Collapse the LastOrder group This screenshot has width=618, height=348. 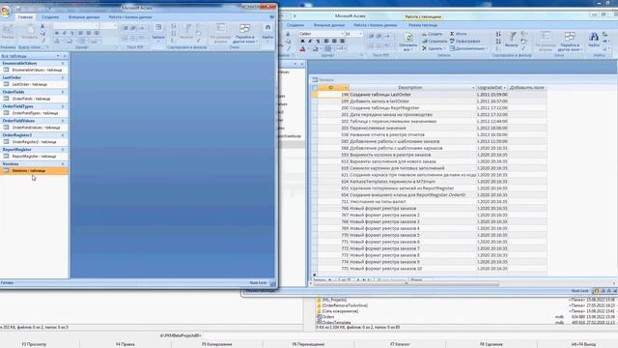point(63,77)
